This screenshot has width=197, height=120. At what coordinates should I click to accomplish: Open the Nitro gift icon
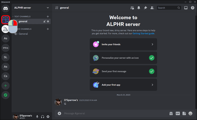(171, 113)
